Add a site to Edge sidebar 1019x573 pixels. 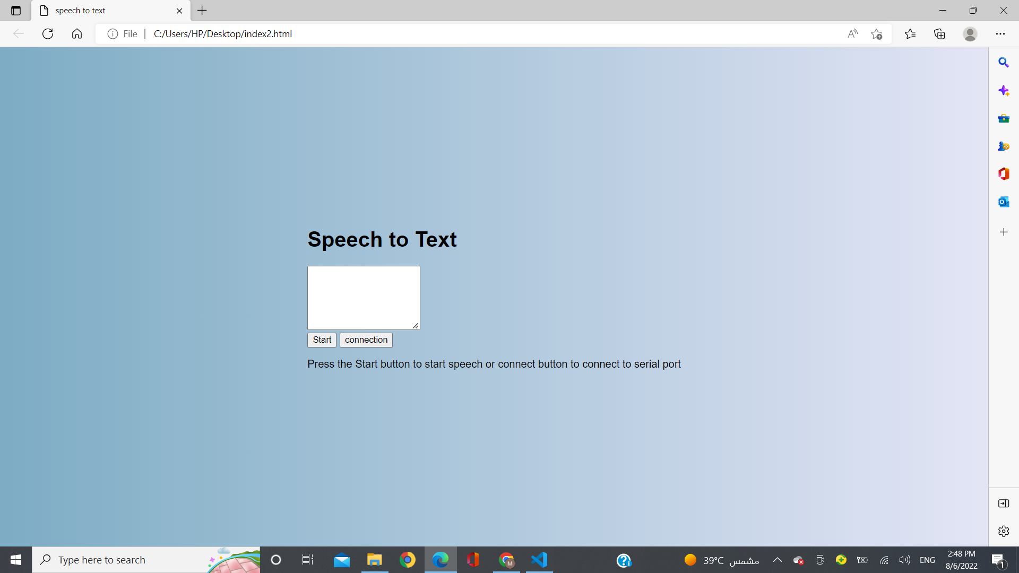click(1003, 232)
